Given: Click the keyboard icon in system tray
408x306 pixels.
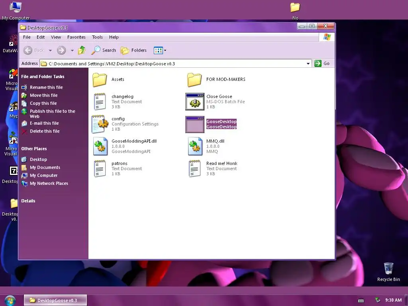Looking at the screenshot, I should pyautogui.click(x=361, y=300).
